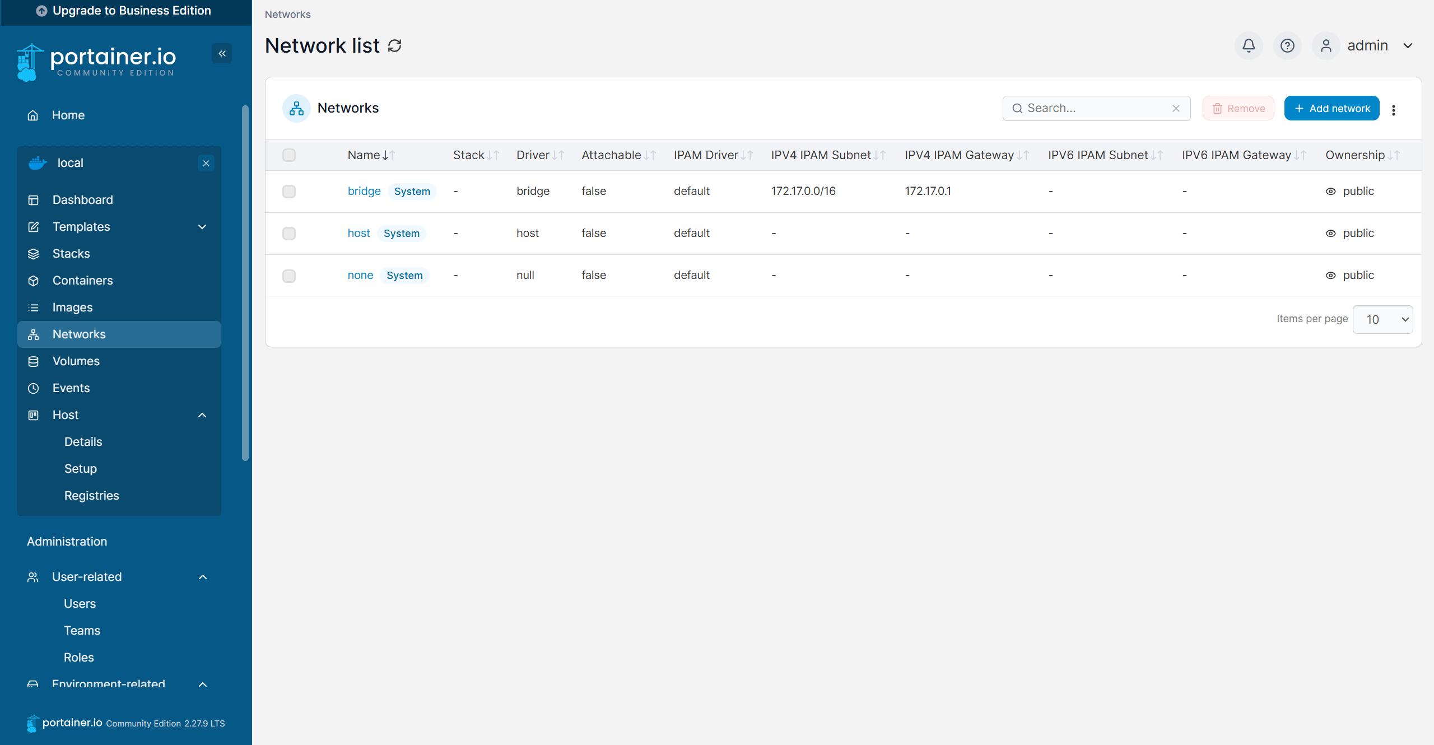Clear the search field with X icon

point(1176,109)
